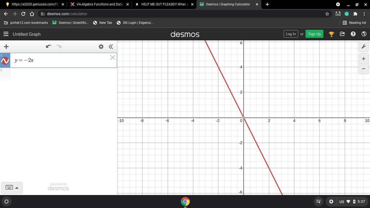370x208 pixels.
Task: Switch to VA-Algebra Functions and Data tab
Action: tap(99, 4)
